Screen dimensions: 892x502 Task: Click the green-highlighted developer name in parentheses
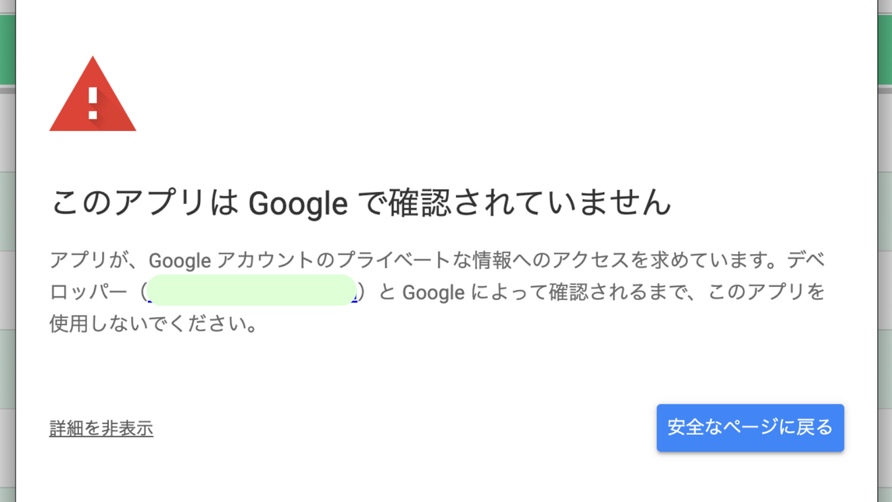[x=250, y=292]
